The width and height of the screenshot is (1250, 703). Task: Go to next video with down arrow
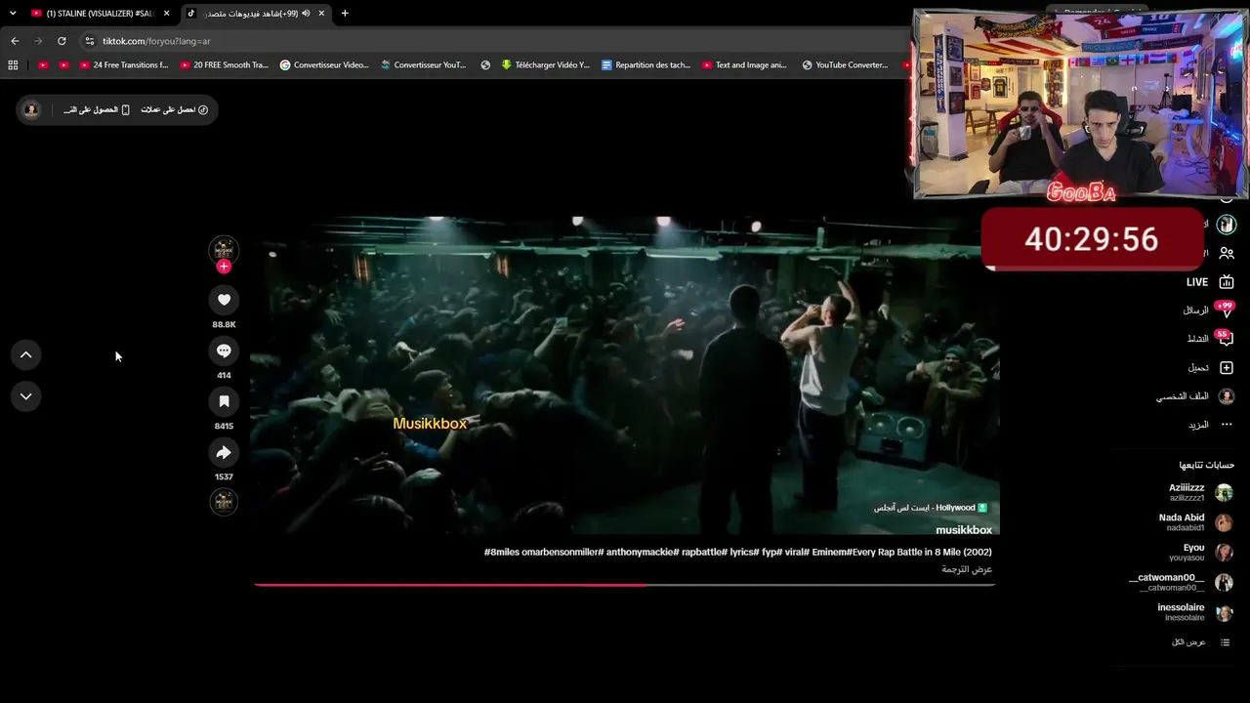point(25,396)
